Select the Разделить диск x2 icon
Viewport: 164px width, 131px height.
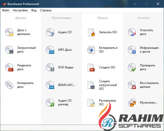pyautogui.click(x=9, y=67)
